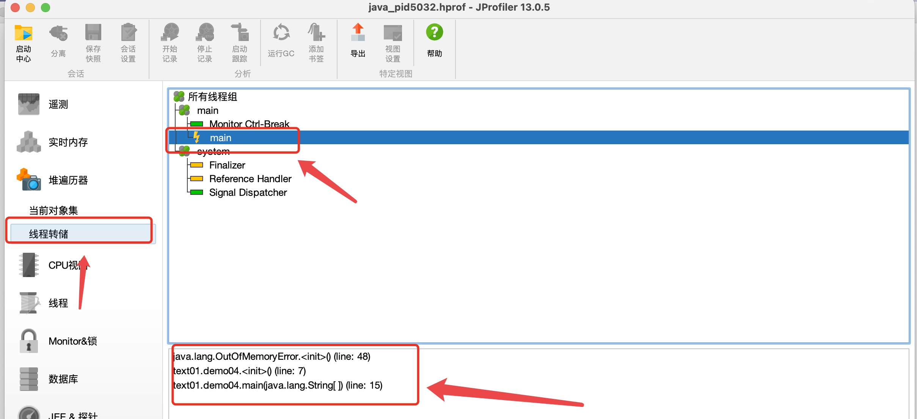
Task: Select the main thread group node
Action: click(208, 110)
